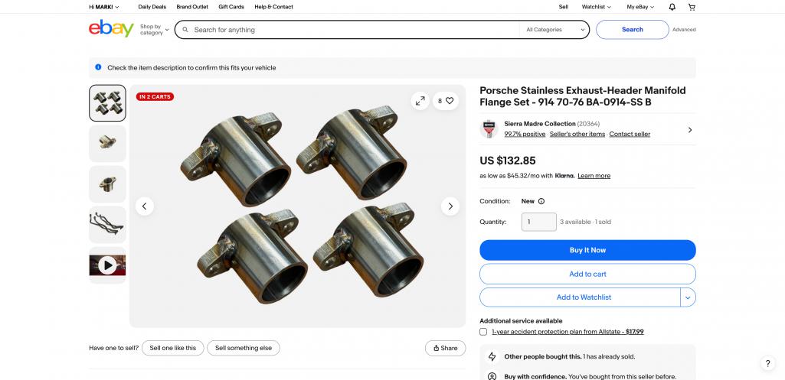Show previous product image arrow

145,206
